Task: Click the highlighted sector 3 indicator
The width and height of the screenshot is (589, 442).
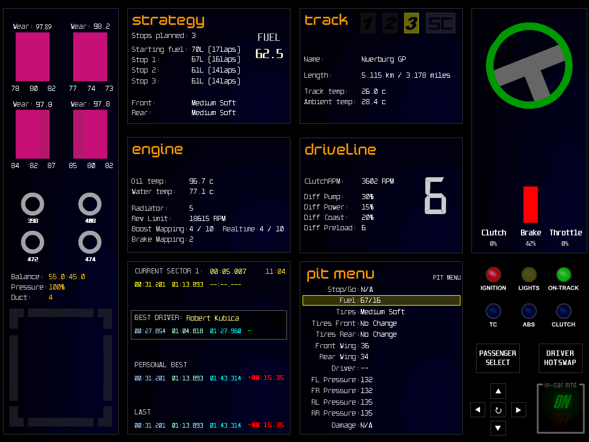Action: pyautogui.click(x=411, y=23)
